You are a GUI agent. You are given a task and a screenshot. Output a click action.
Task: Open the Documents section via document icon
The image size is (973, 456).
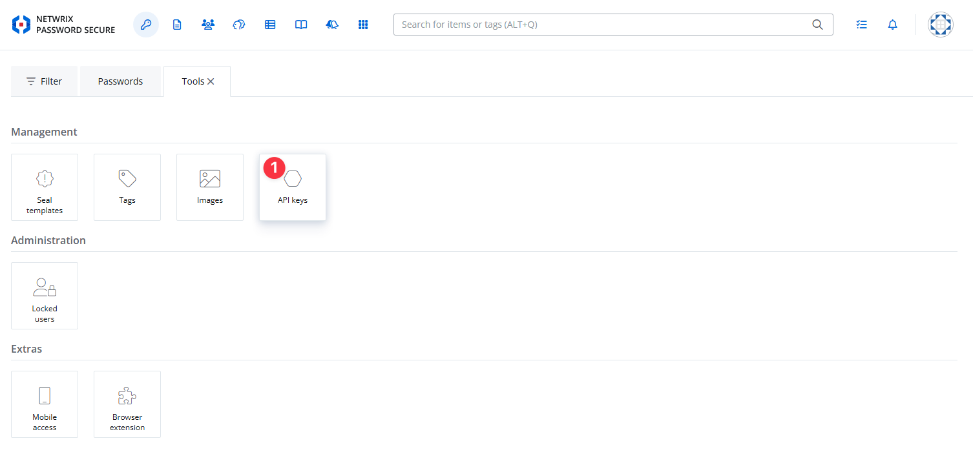tap(176, 24)
